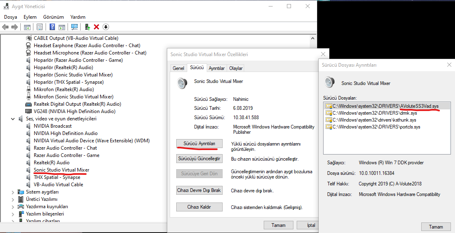Click the Cihazı Kaldır button
Image resolution: width=455 pixels, height=233 pixels.
point(199,207)
